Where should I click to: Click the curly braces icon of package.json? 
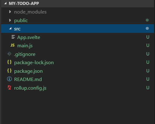[x=9, y=71]
